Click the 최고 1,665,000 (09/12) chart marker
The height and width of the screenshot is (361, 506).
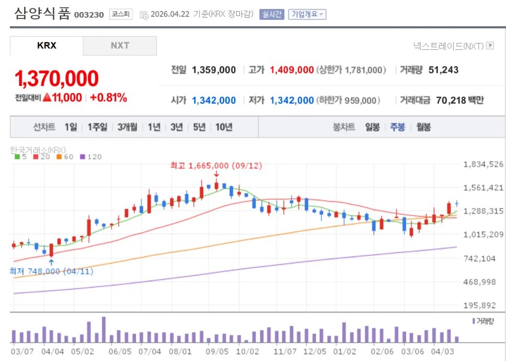[x=216, y=166]
